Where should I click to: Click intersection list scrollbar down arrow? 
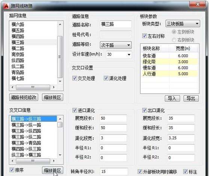(x=60, y=155)
